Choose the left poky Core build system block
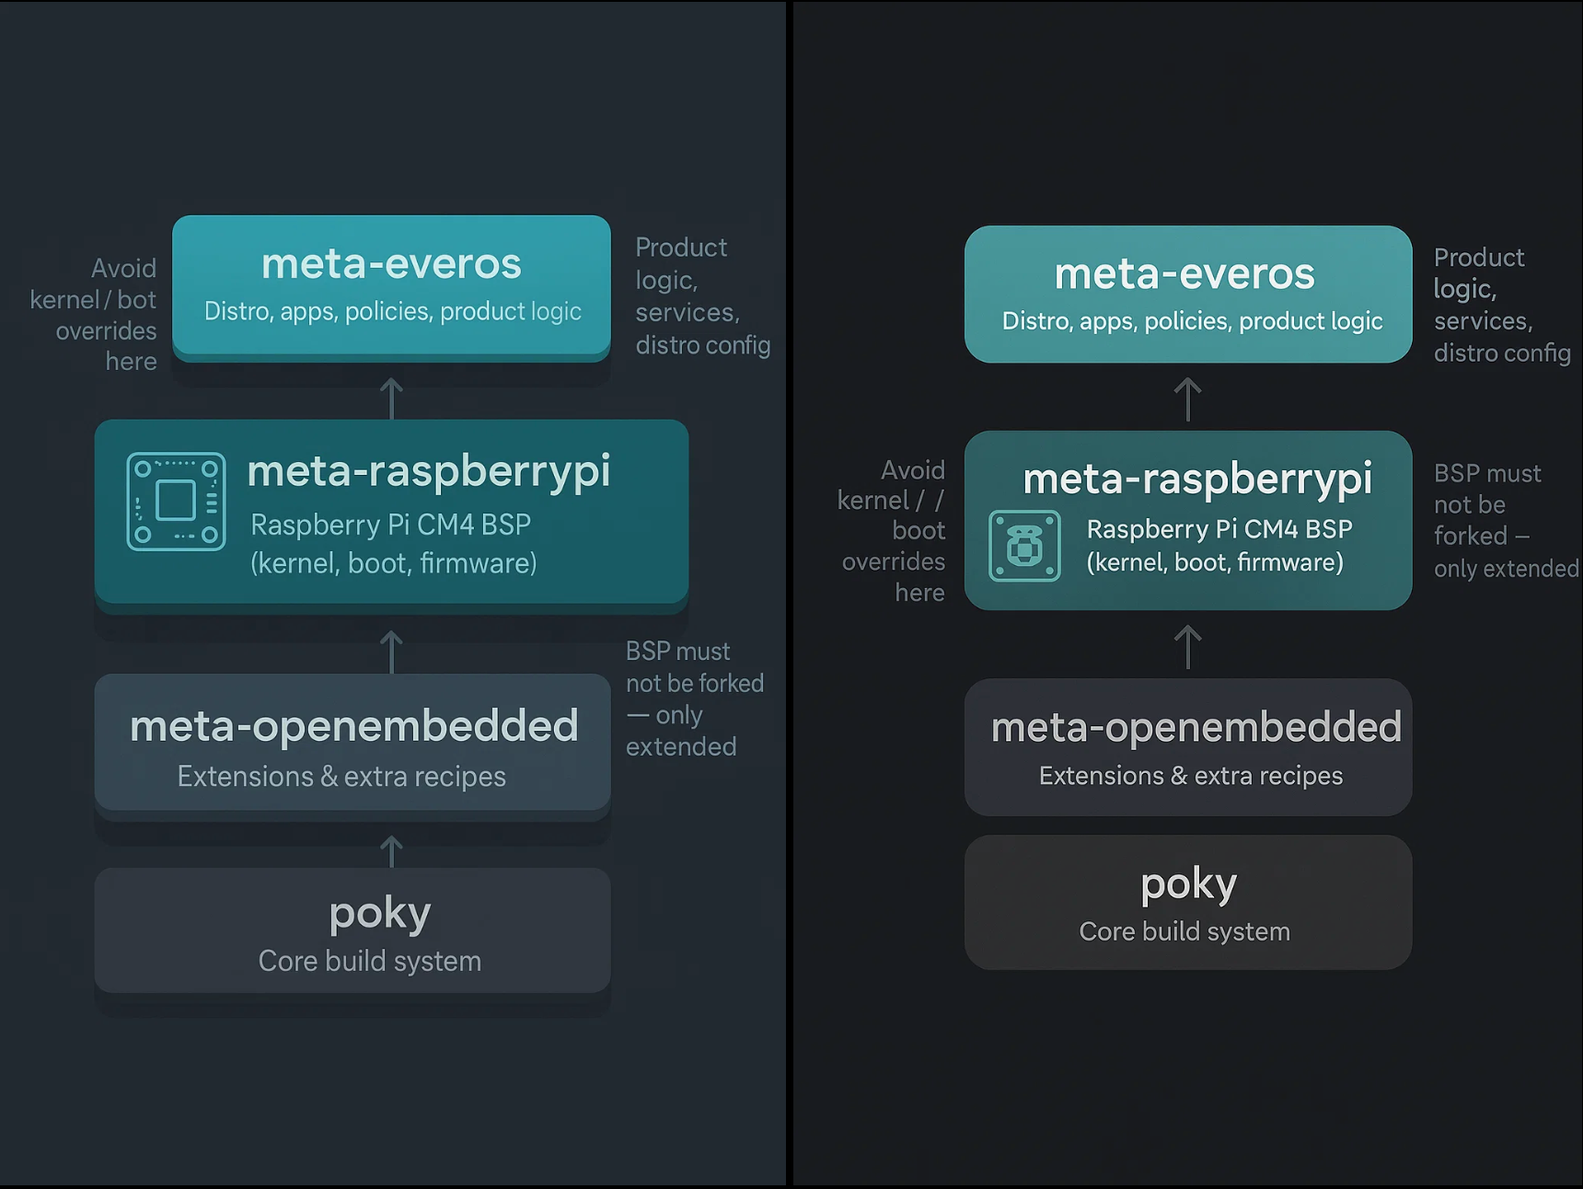 pos(352,930)
